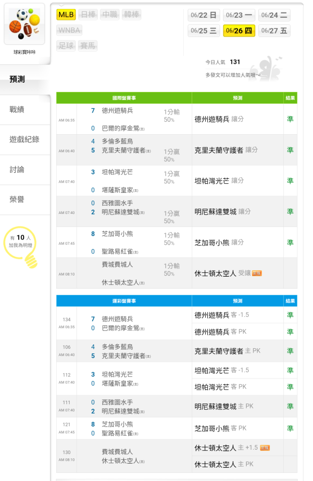Screen dimensions: 313x481
Task: Click prediction 芝加哥小熊 讓分
Action: pos(219,242)
